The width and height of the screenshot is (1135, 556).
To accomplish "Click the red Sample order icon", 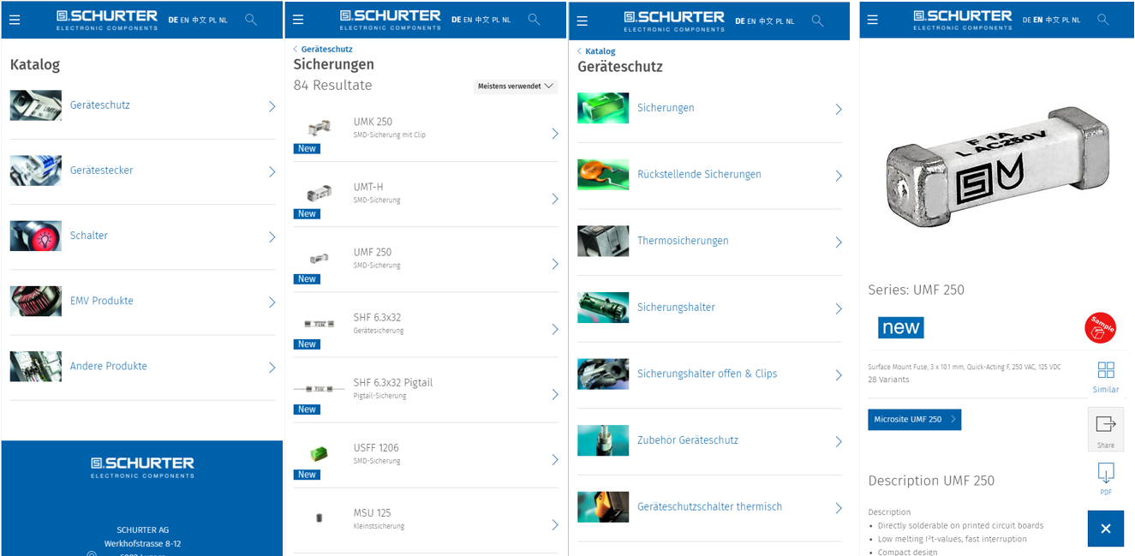I will click(1101, 327).
